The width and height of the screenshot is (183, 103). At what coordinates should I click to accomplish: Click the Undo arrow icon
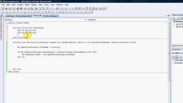tap(47, 8)
